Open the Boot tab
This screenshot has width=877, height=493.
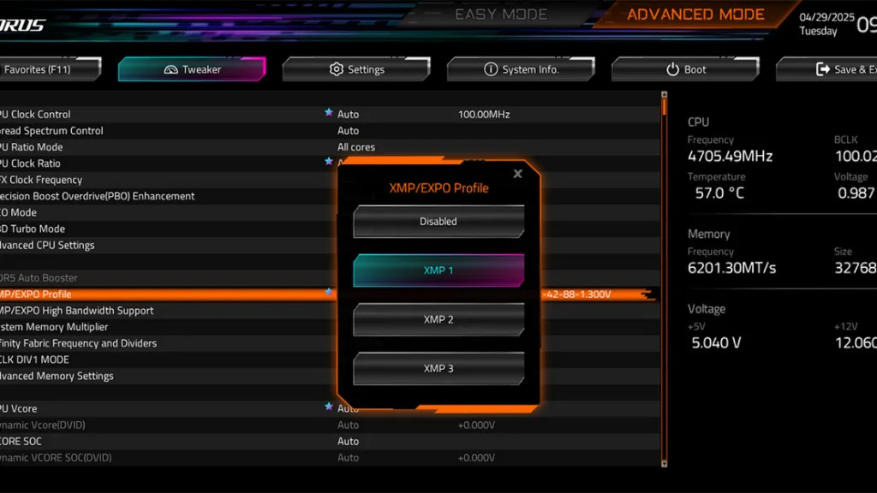(x=685, y=69)
